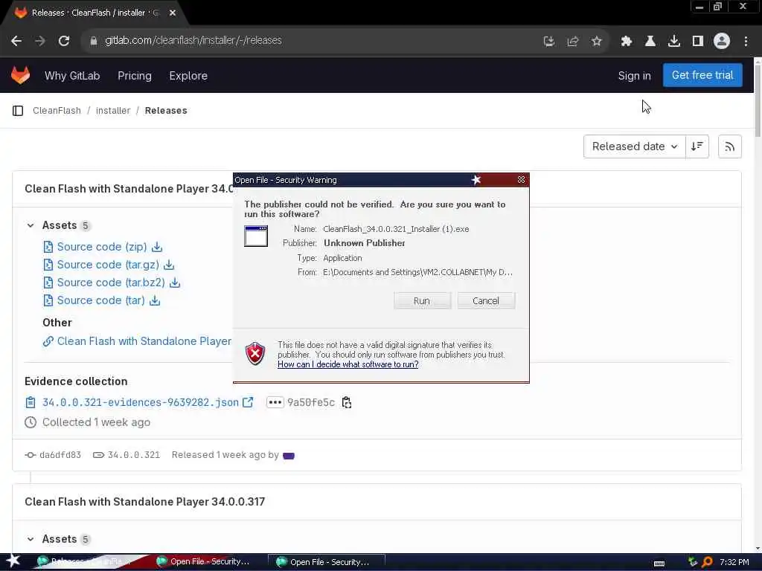Open the Clean Flash 34.0.0.317 release title

[x=145, y=502]
